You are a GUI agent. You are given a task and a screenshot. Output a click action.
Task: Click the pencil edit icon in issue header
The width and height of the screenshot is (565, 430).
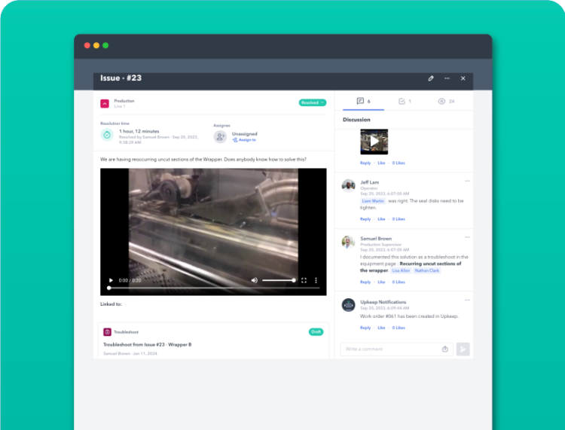click(431, 78)
